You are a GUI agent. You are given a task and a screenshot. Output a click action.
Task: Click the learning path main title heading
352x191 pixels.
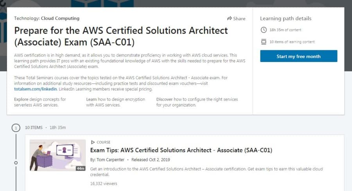pos(121,36)
